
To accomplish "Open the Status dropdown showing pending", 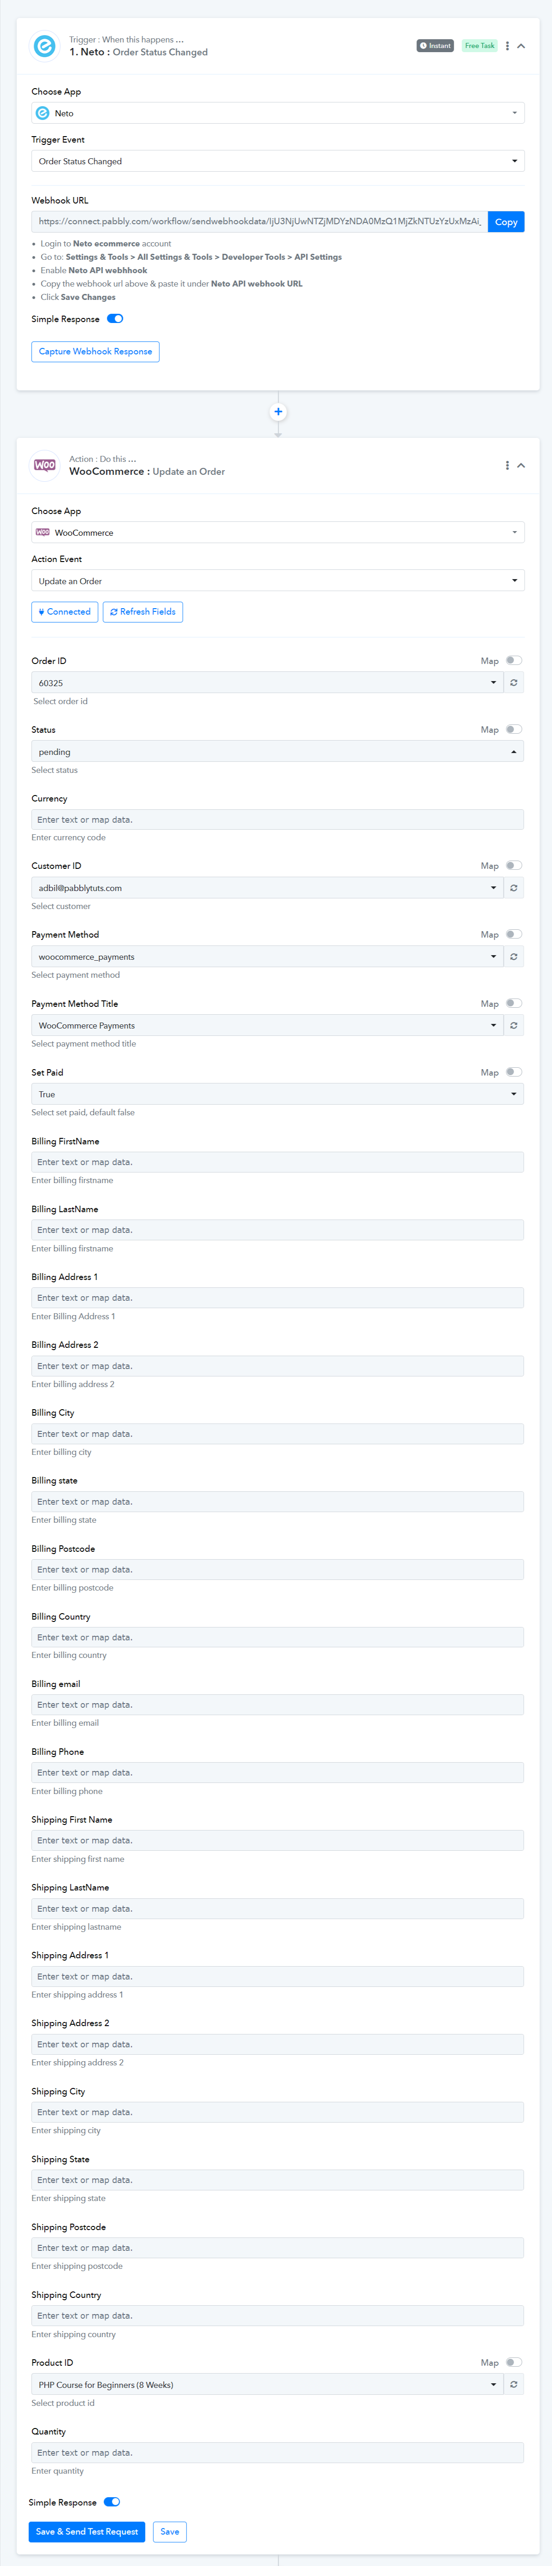I will click(277, 752).
